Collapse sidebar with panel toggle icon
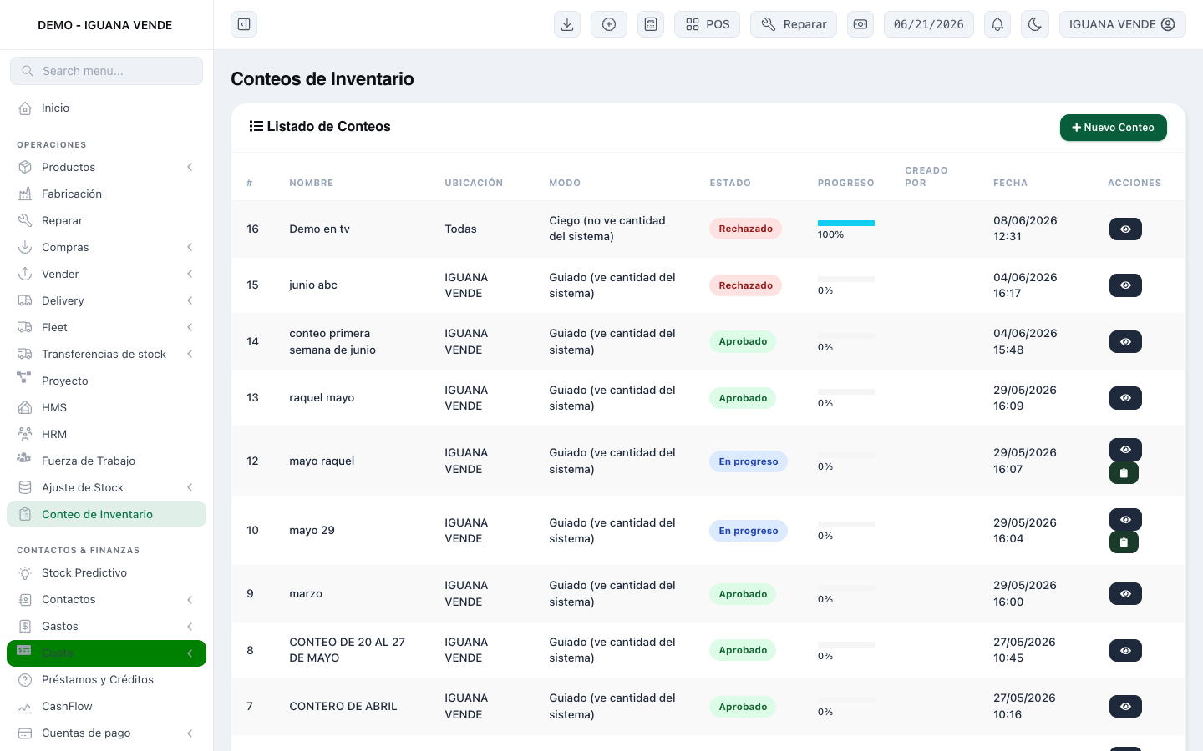This screenshot has width=1203, height=751. point(244,24)
